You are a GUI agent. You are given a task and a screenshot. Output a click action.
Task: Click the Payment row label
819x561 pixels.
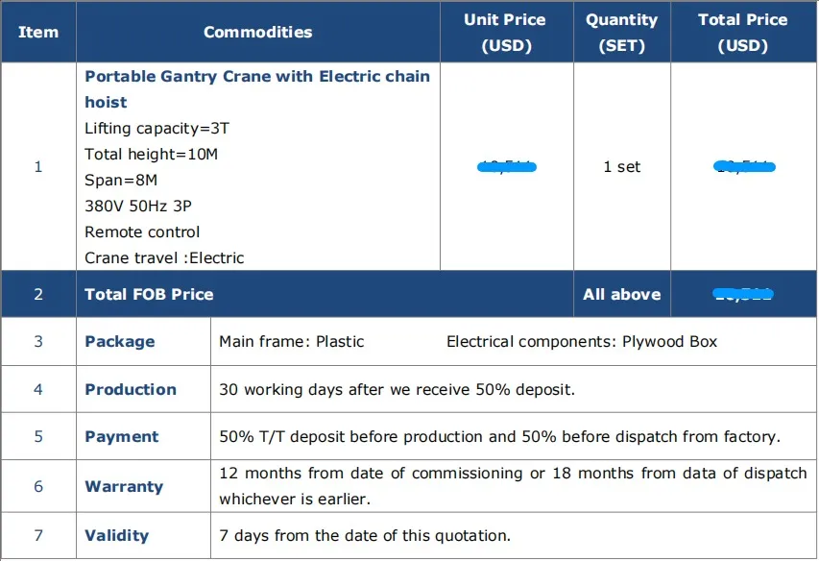(x=121, y=436)
